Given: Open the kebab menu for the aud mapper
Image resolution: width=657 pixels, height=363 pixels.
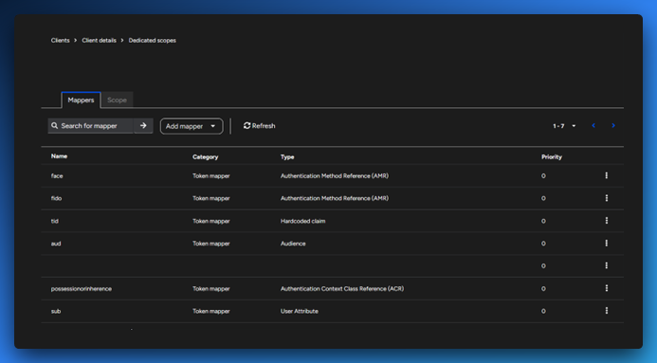Looking at the screenshot, I should click(x=607, y=244).
